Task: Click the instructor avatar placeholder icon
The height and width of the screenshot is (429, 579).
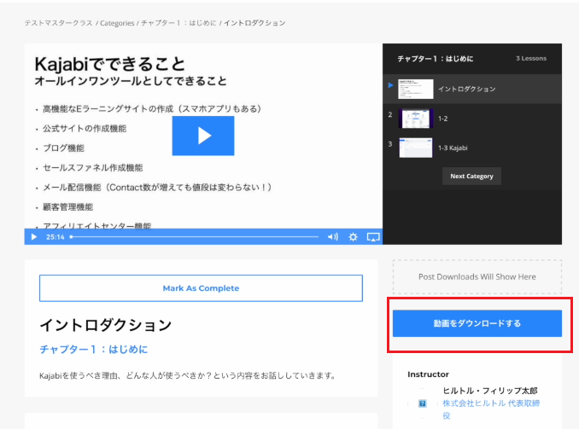Action: coord(423,403)
